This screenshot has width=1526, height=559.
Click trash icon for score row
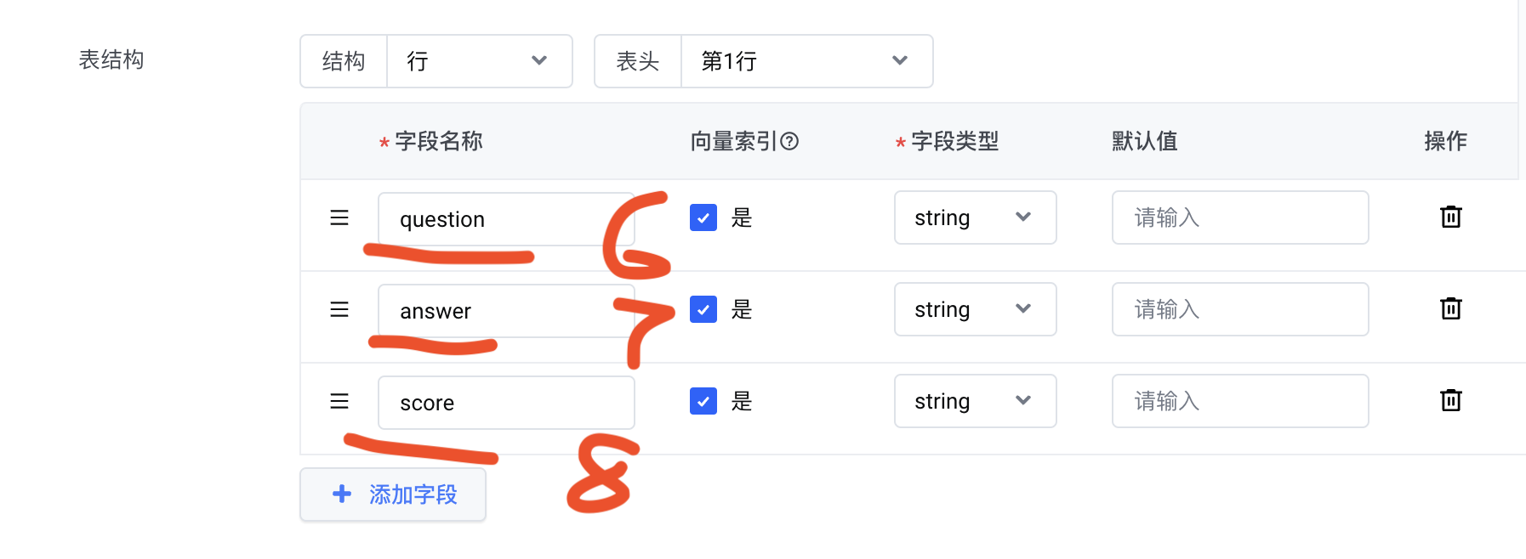coord(1450,400)
